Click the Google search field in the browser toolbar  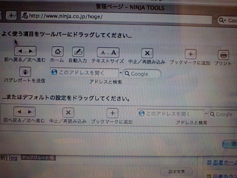pyautogui.click(x=227, y=20)
